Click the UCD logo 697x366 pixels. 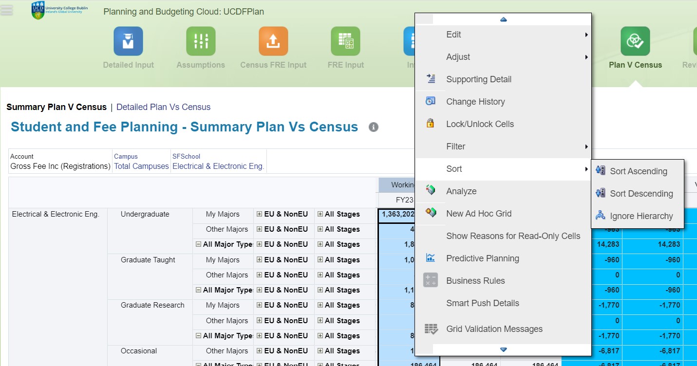pyautogui.click(x=38, y=10)
